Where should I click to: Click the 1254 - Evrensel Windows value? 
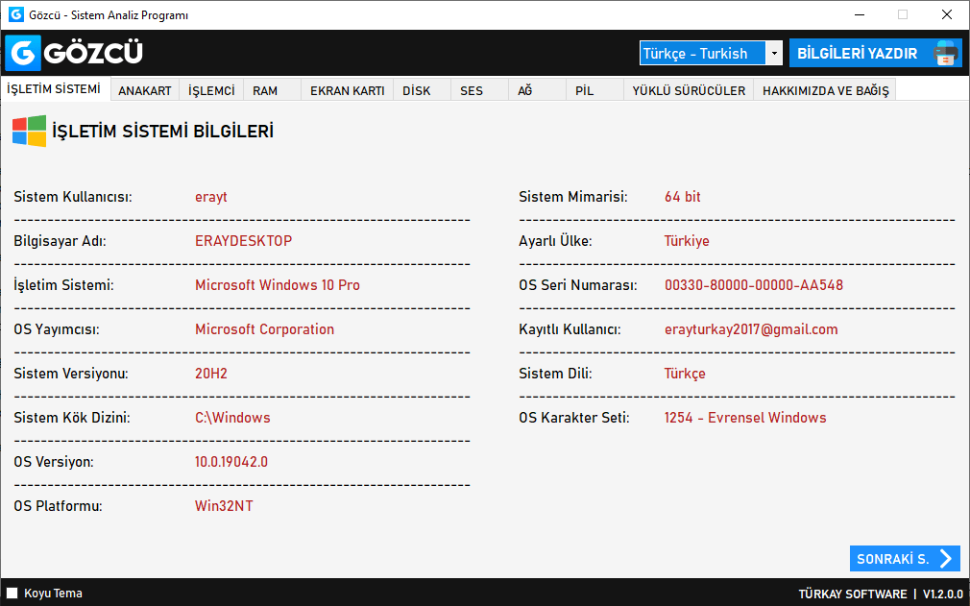tap(745, 418)
